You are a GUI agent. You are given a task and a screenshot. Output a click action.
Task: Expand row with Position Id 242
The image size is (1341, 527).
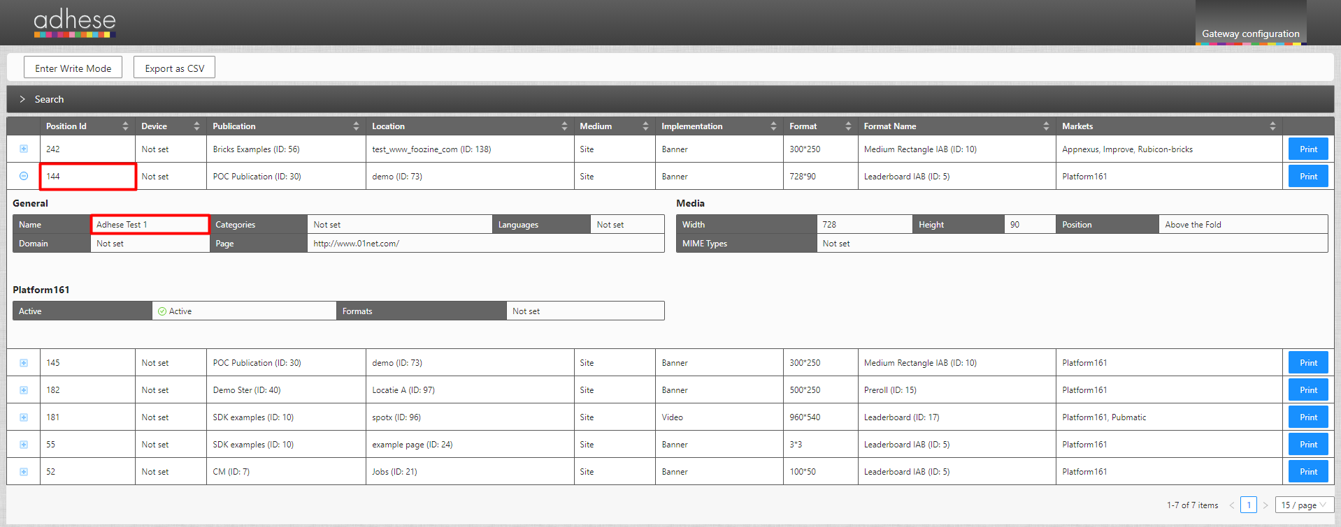[x=24, y=149]
